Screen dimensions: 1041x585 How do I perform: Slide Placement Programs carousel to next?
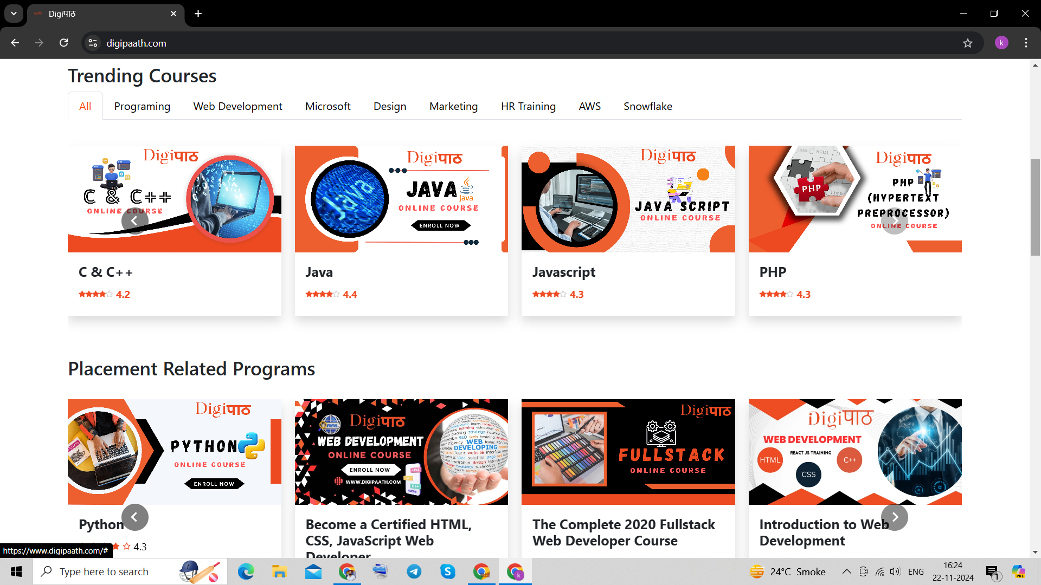point(894,517)
